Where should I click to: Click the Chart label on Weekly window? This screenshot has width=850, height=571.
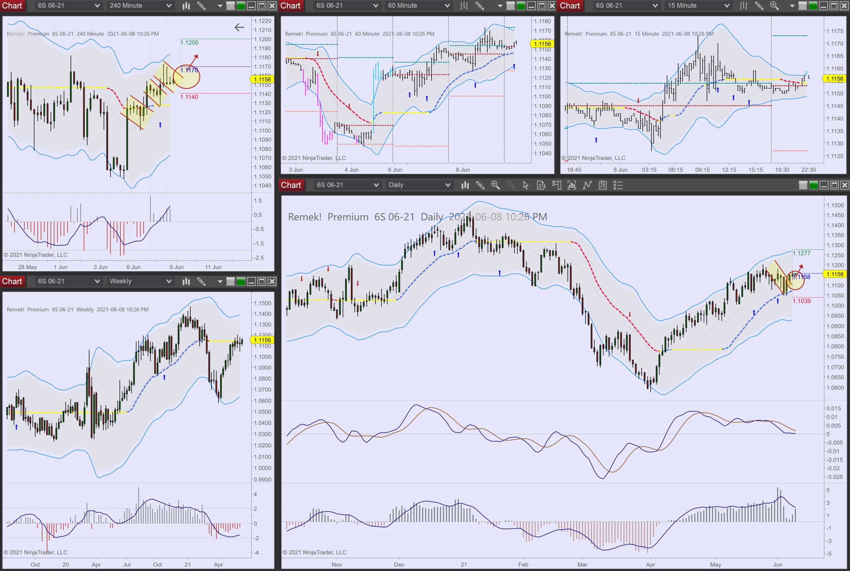click(12, 281)
